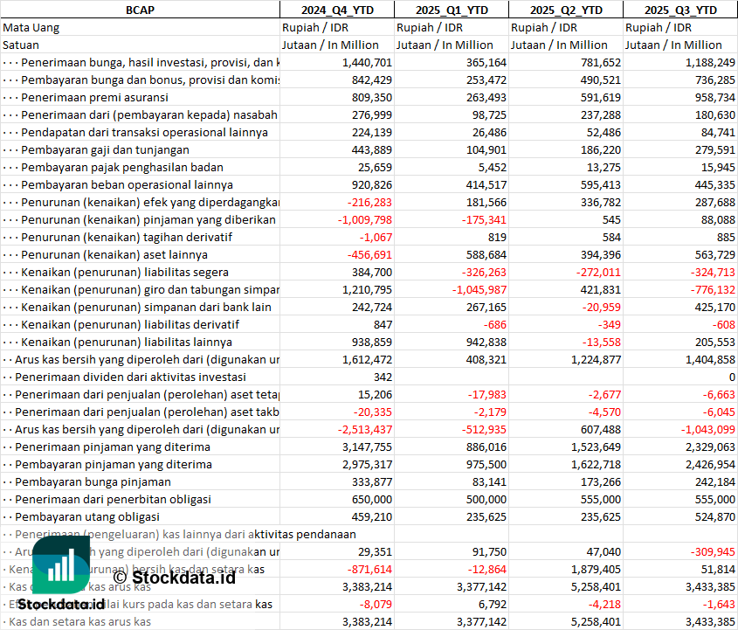Image resolution: width=738 pixels, height=630 pixels.
Task: Click the © Stockdata.id watermark text
Action: tap(174, 577)
